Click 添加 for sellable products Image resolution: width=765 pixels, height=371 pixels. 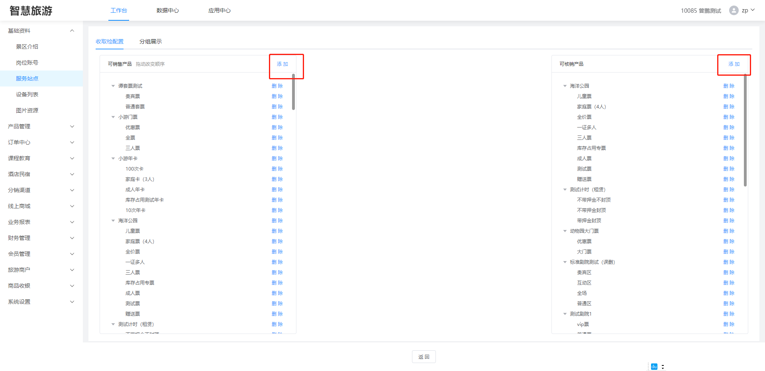click(282, 64)
